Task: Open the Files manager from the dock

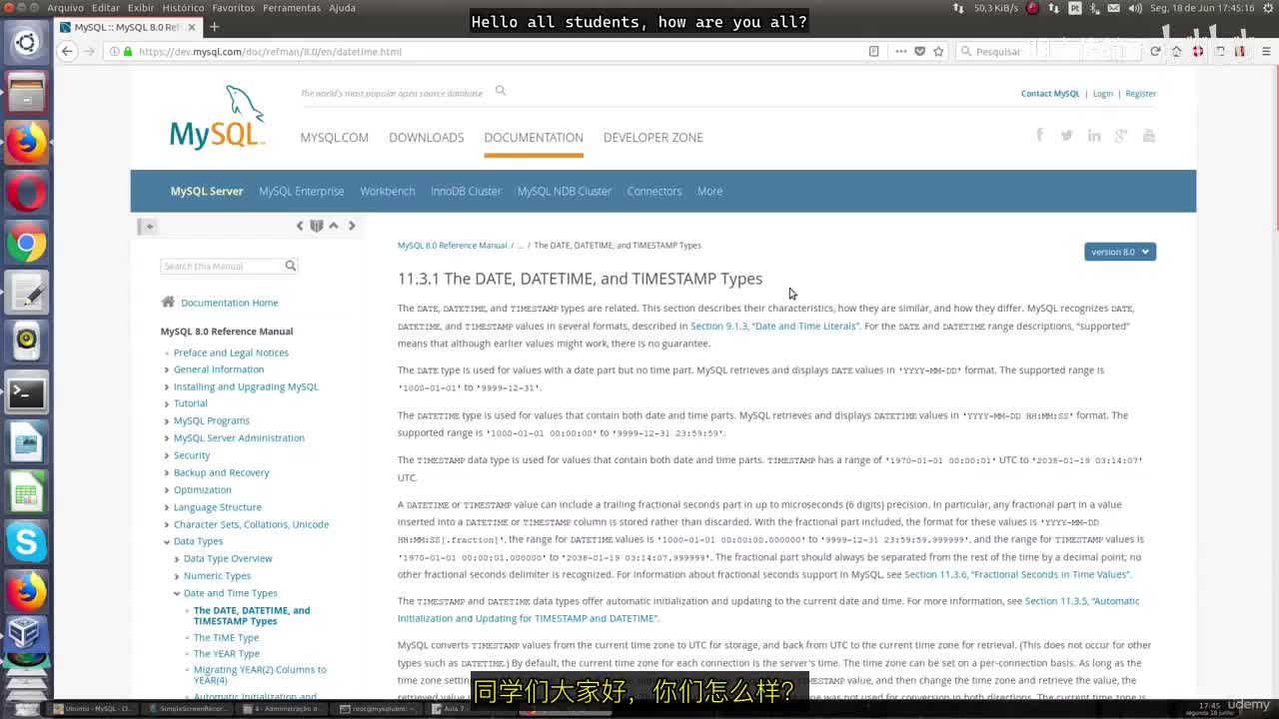Action: pos(26,93)
